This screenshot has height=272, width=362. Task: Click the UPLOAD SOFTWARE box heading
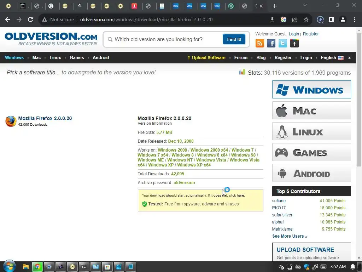point(305,250)
